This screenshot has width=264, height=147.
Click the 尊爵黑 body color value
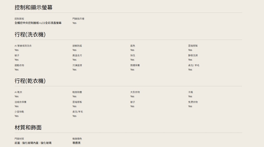[x=76, y=143]
